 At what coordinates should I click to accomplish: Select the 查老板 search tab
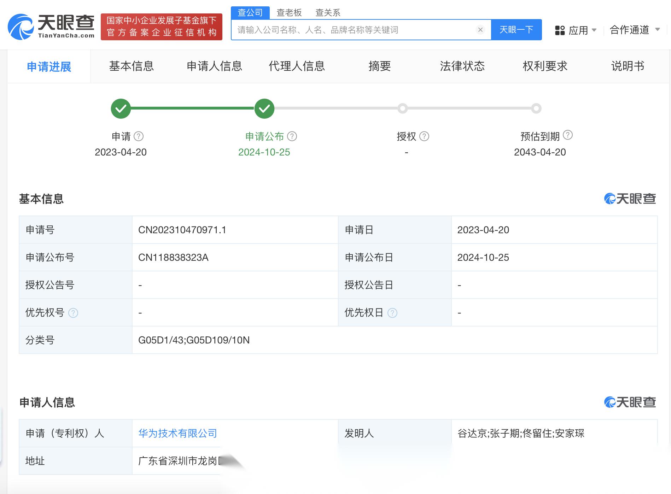point(289,13)
